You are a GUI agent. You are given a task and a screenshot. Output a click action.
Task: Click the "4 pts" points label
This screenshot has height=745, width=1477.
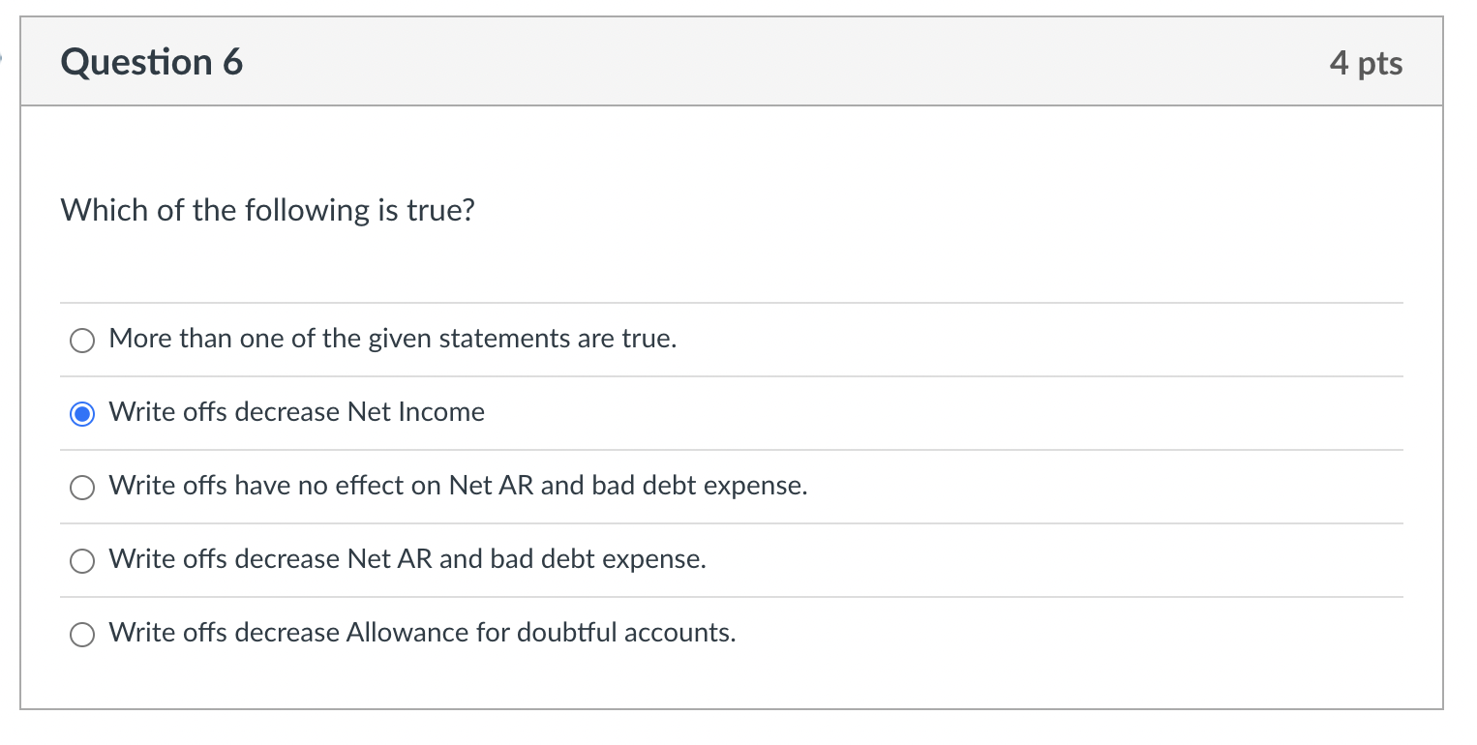click(1366, 63)
